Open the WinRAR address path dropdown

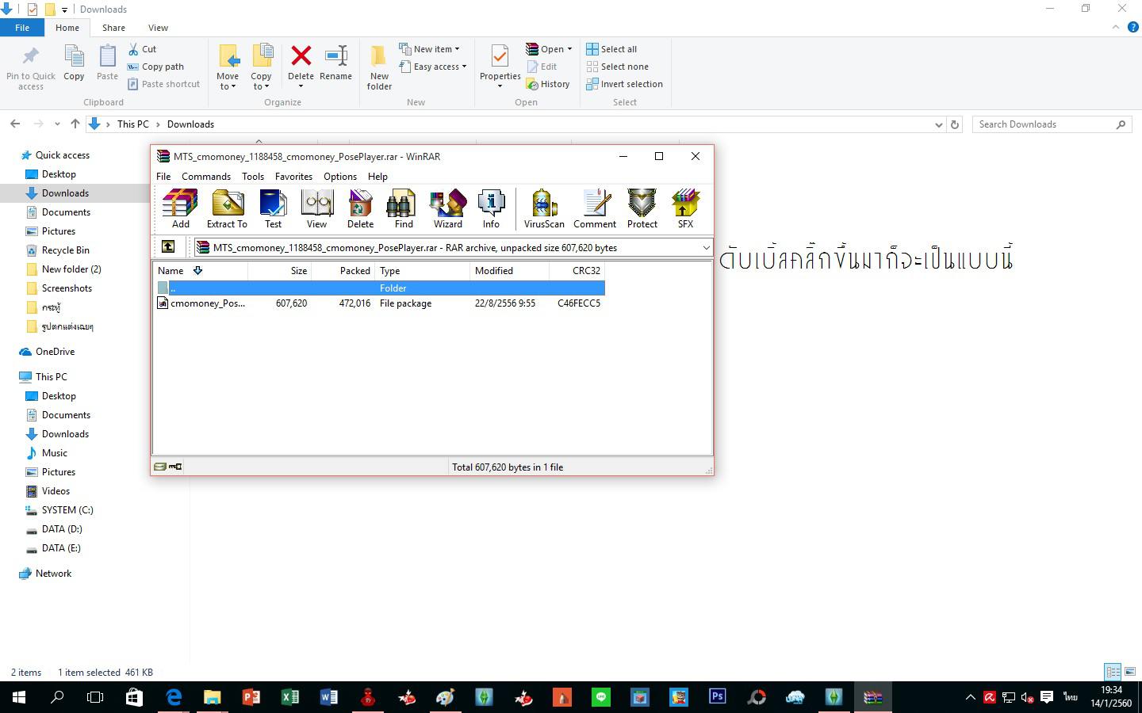(706, 248)
